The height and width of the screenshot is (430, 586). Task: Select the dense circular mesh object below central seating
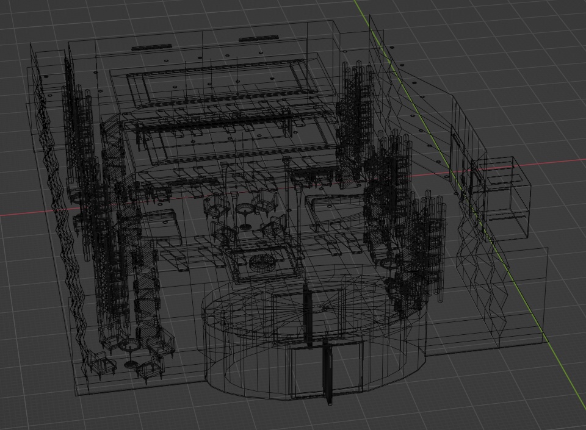pos(262,262)
